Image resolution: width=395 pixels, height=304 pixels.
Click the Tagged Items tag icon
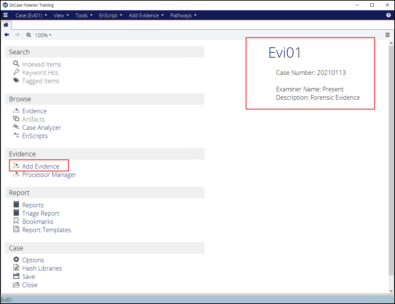point(16,80)
